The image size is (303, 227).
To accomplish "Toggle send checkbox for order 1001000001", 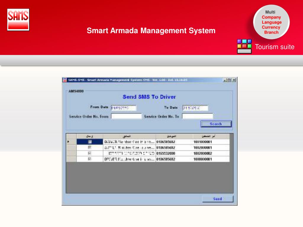I will tap(90, 142).
